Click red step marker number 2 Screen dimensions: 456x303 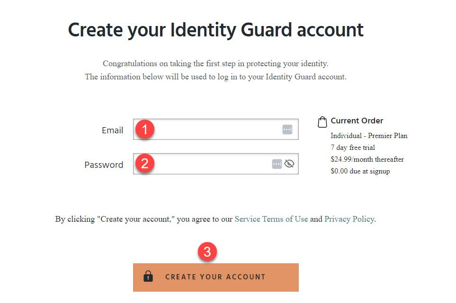pos(144,164)
